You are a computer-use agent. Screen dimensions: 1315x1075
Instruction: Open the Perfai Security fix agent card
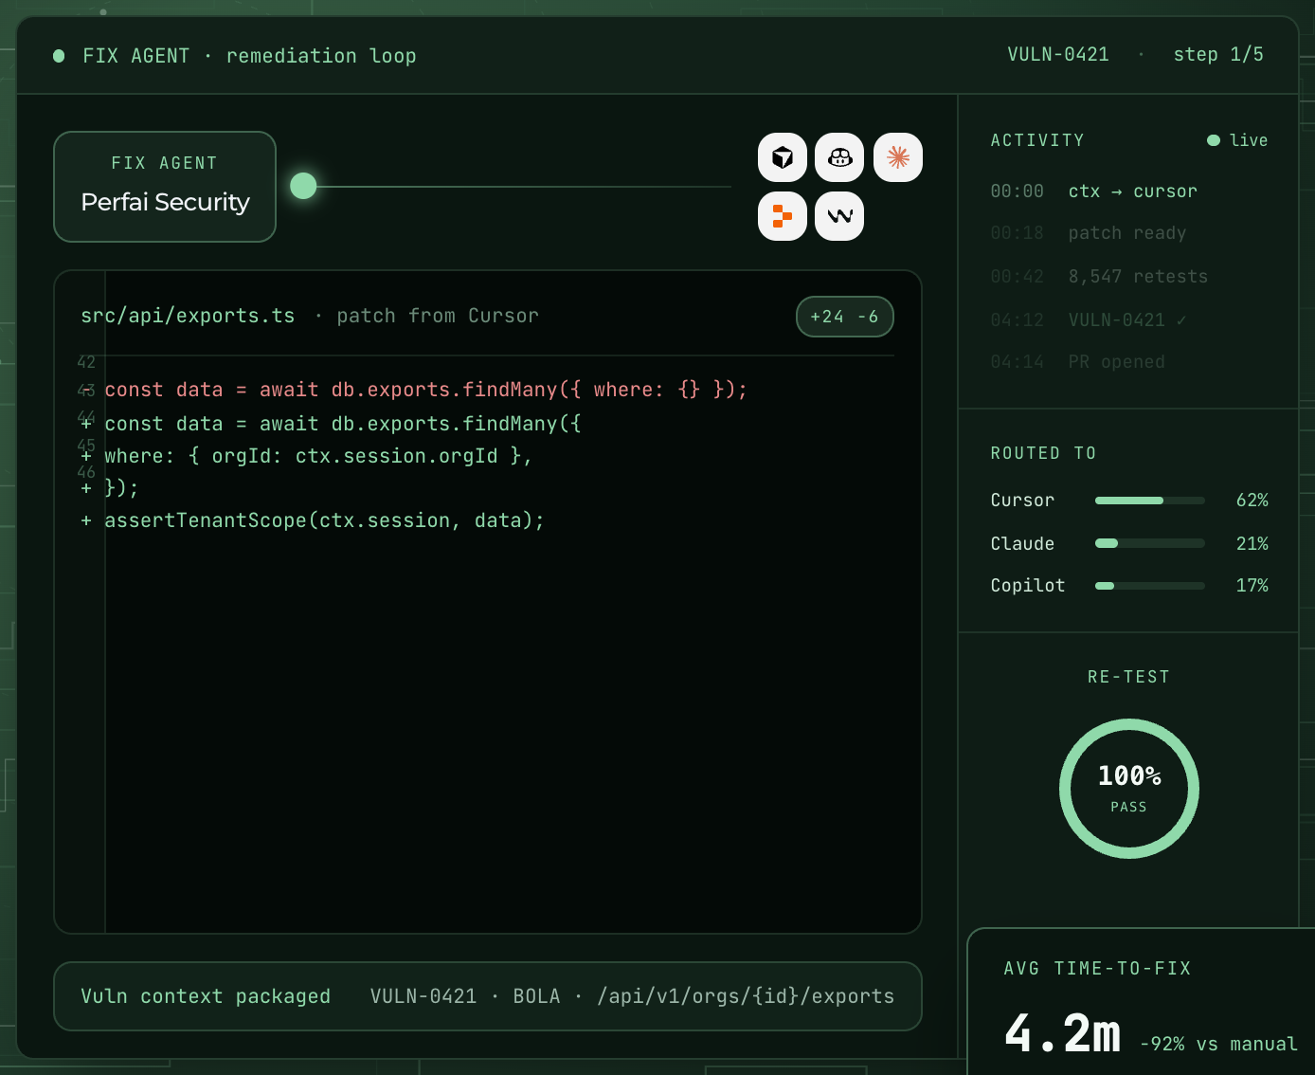coord(165,187)
